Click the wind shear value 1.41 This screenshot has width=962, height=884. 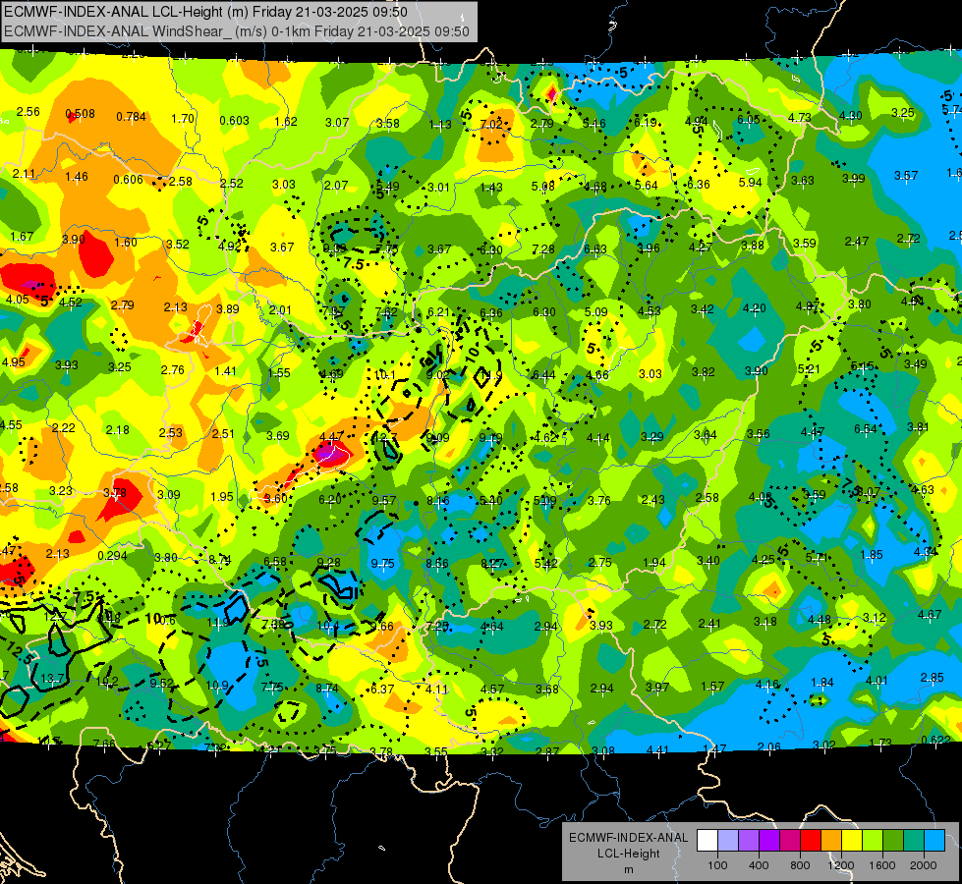(x=225, y=370)
